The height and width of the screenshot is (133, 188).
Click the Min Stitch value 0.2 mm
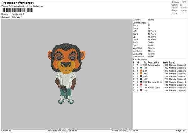151,51
